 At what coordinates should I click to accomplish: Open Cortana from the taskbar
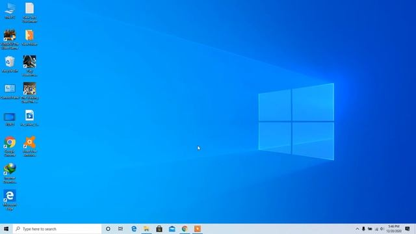108,229
